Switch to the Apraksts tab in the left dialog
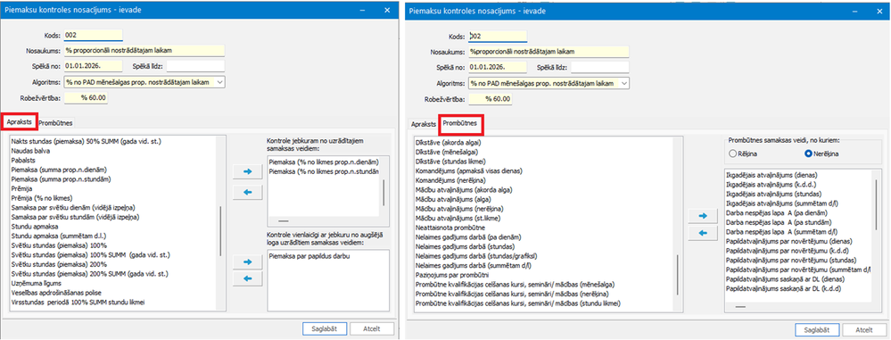The image size is (891, 340). coord(20,121)
